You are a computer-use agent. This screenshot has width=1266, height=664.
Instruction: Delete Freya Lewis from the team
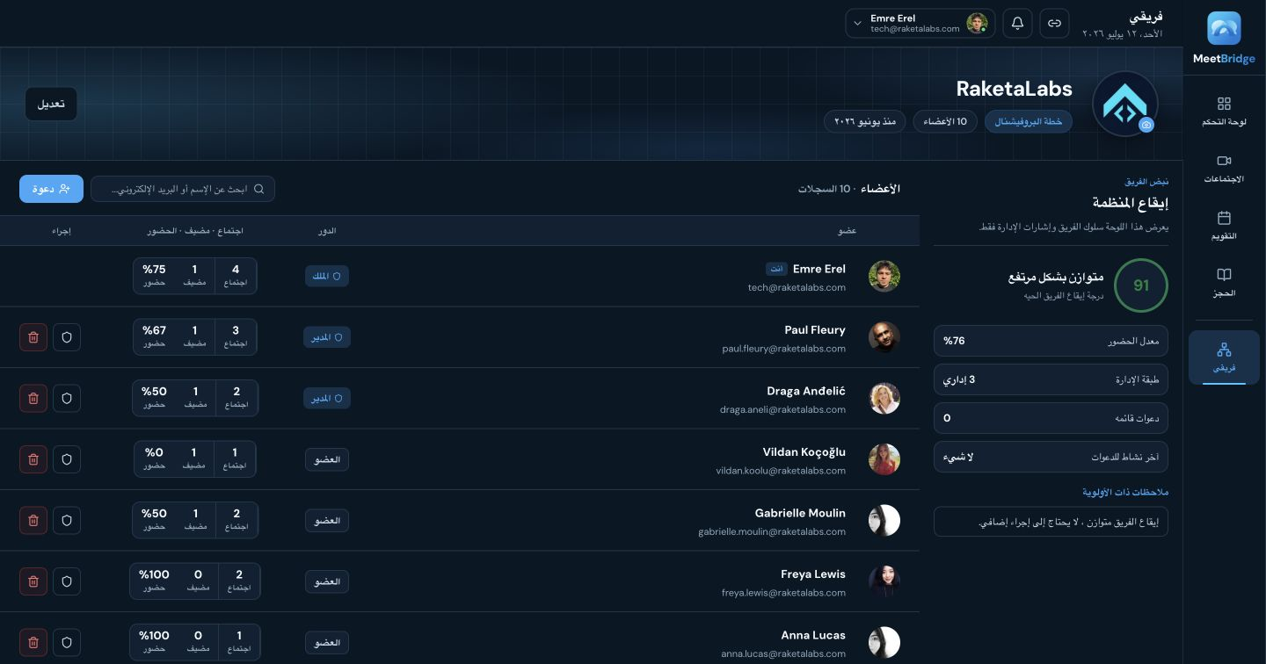click(x=33, y=581)
